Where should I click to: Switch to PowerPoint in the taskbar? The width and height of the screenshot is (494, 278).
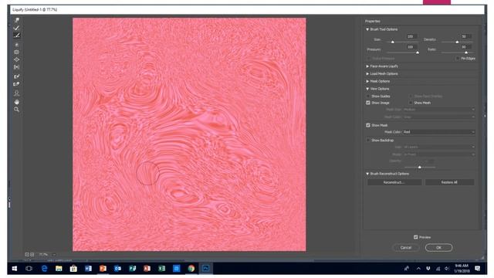coord(103,269)
